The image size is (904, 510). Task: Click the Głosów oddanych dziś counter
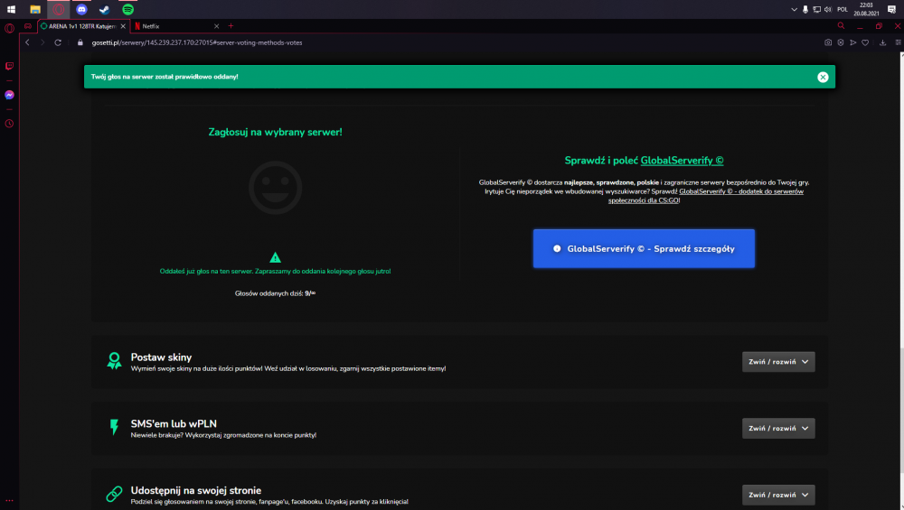tap(275, 293)
